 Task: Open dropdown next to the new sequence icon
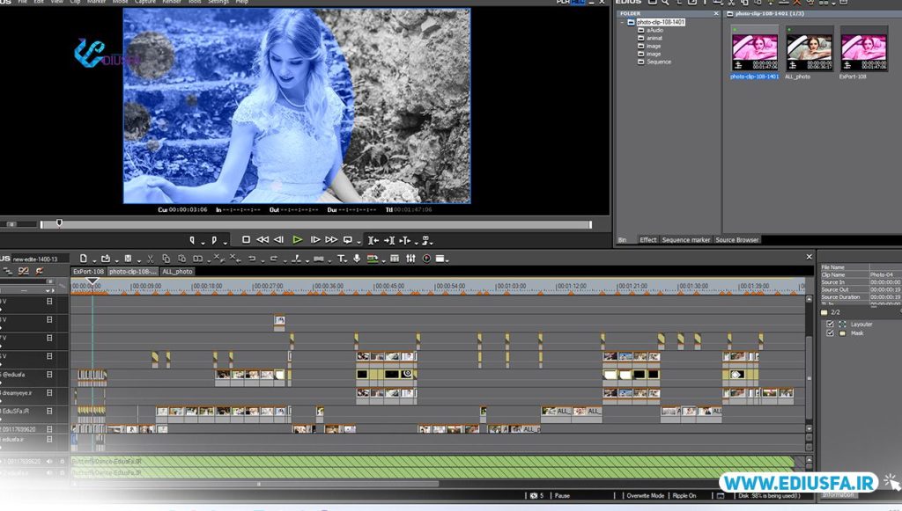tap(93, 261)
